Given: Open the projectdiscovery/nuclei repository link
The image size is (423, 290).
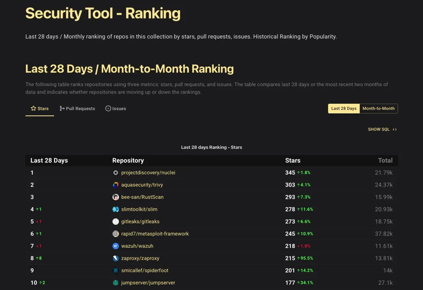Looking at the screenshot, I should (x=148, y=173).
